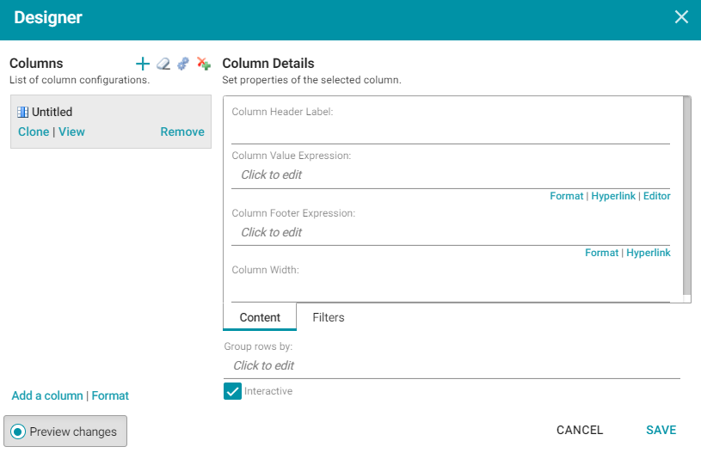
Task: Close the Designer dialog with X icon
Action: pyautogui.click(x=681, y=17)
